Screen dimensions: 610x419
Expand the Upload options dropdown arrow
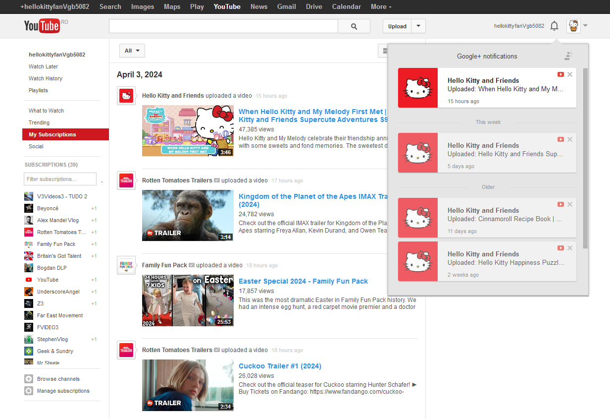pyautogui.click(x=418, y=26)
